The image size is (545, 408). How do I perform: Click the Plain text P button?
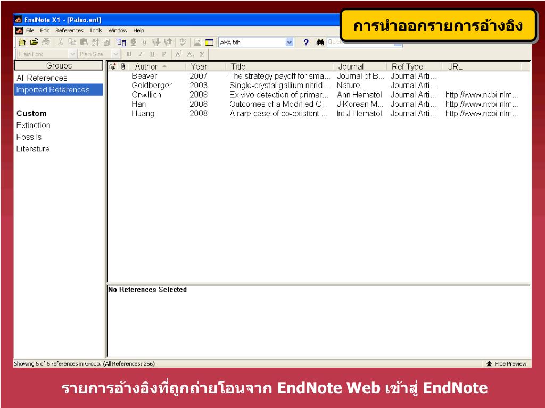(164, 54)
